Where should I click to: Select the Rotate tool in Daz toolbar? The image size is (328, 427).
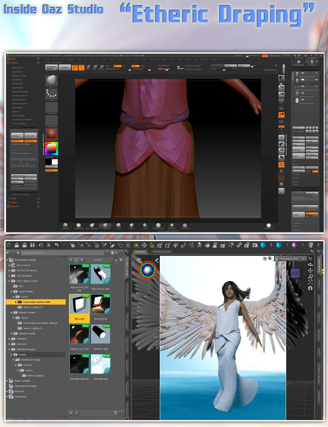coord(168,245)
